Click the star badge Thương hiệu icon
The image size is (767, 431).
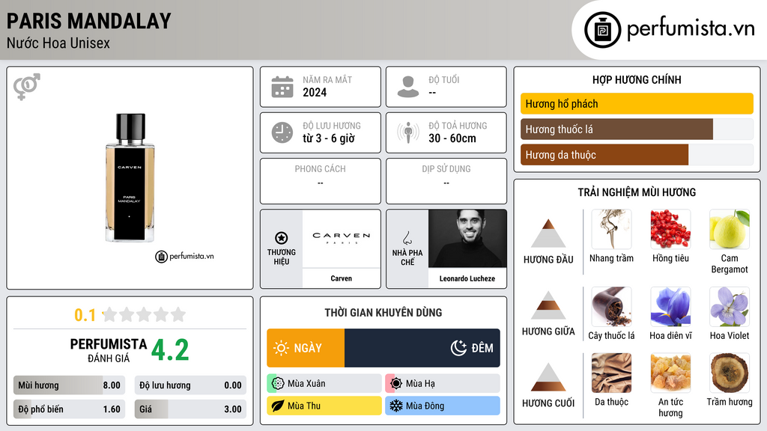282,238
